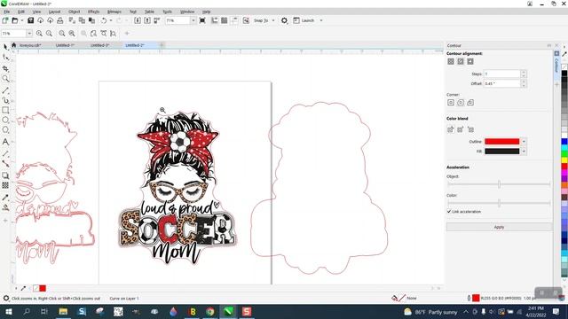Screen dimensions: 568x319
Task: Open the File menu
Action: tap(7, 12)
